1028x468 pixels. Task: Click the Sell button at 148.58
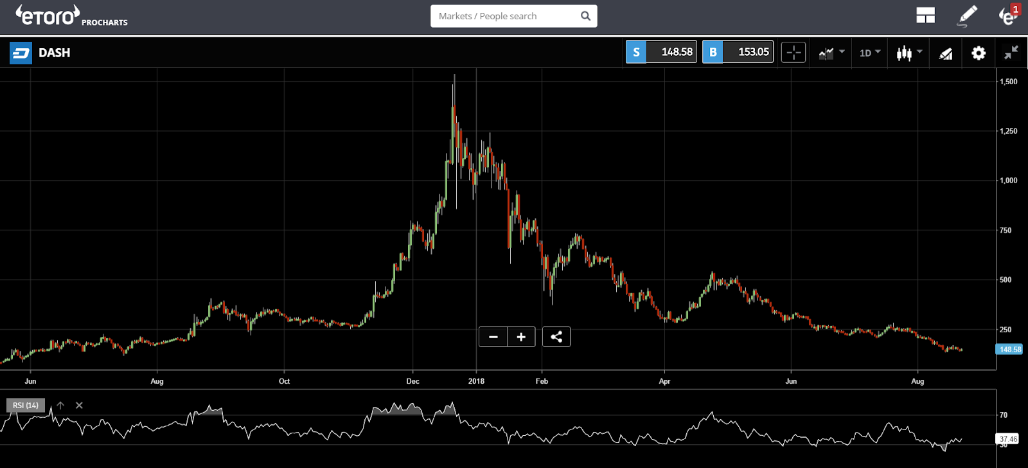point(661,52)
